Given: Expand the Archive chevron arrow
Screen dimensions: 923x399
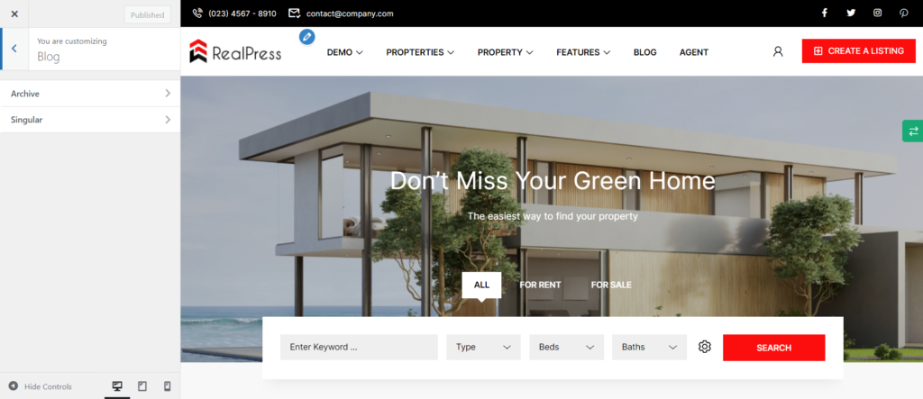Looking at the screenshot, I should (x=168, y=94).
